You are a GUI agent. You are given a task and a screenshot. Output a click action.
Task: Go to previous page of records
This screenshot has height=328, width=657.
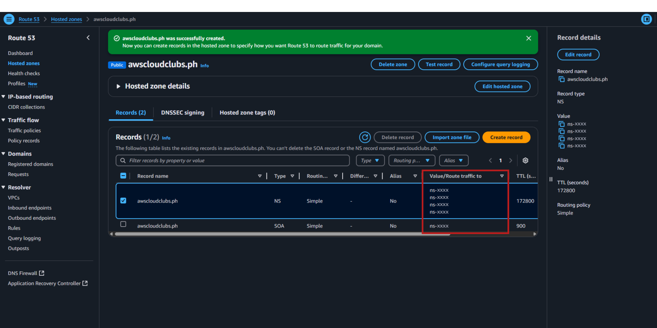pyautogui.click(x=490, y=161)
